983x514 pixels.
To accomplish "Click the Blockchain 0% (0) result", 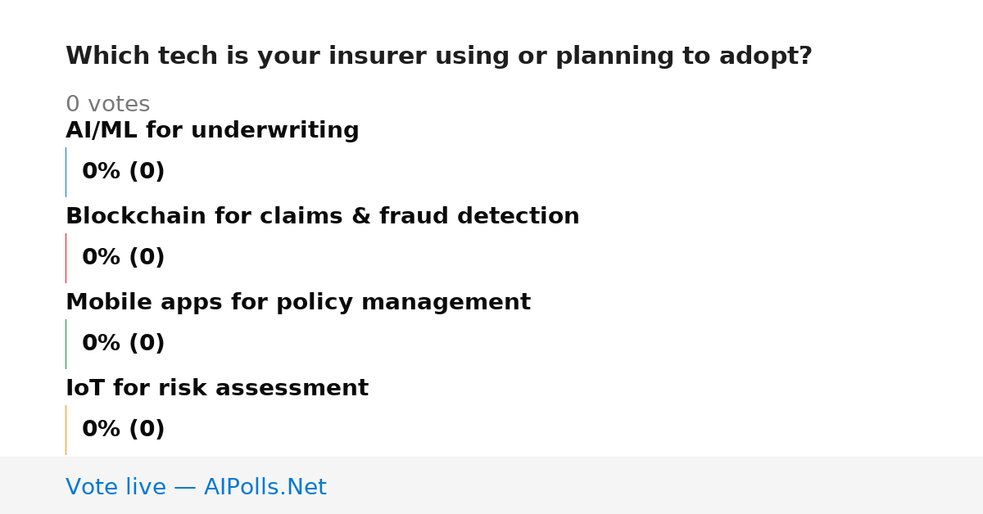I will coord(123,258).
